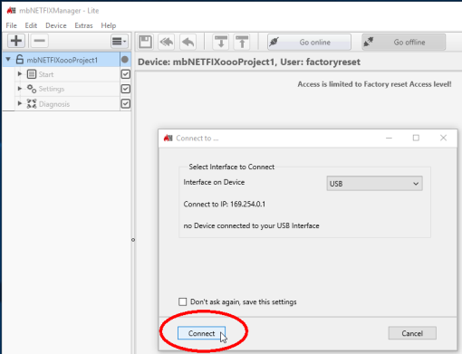Click the Start list icon
Viewport: 462px width, 354px height.
32,74
